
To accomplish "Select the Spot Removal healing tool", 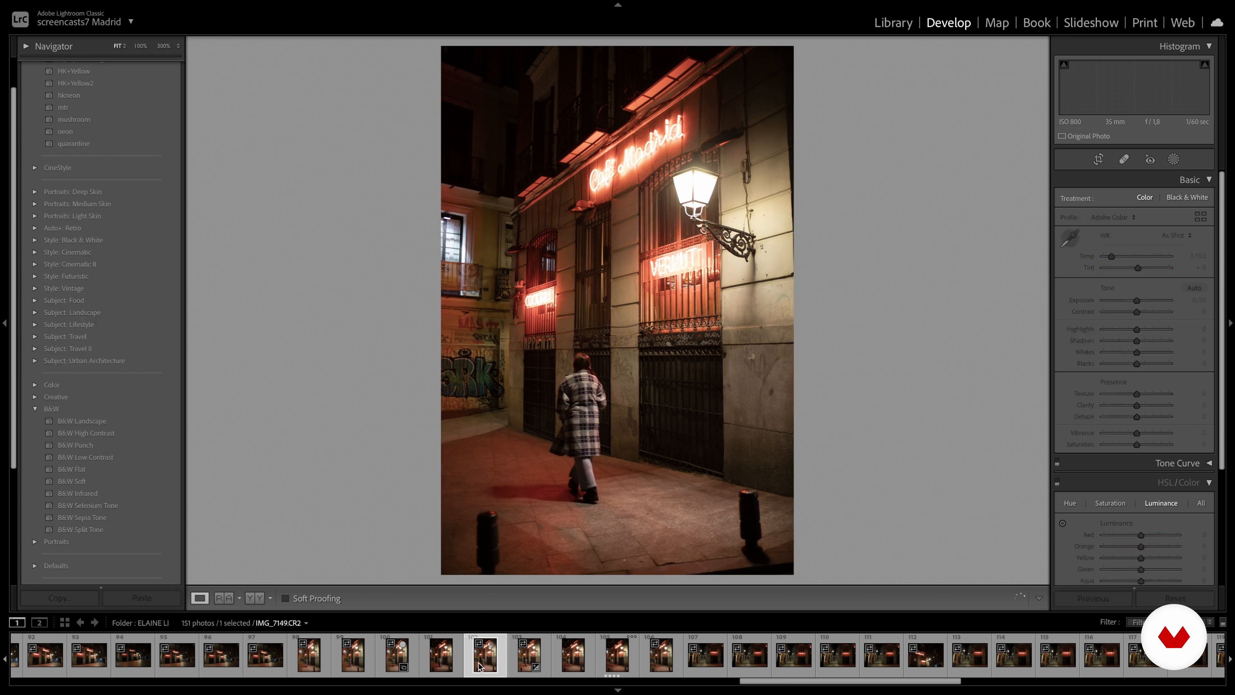I will [x=1124, y=159].
